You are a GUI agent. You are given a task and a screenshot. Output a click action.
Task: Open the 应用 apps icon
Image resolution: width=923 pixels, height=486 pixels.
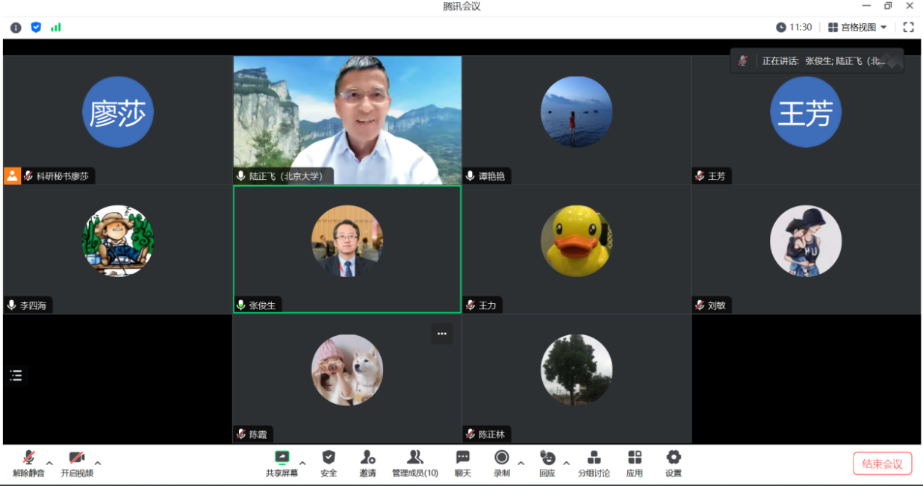click(x=635, y=463)
